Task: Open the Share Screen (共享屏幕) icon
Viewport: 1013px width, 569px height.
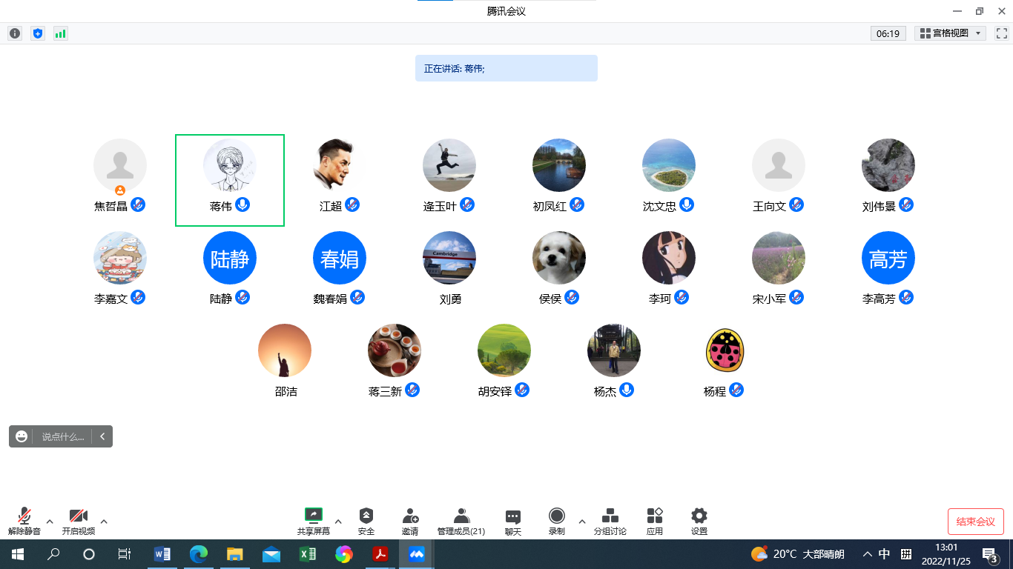Action: click(314, 516)
